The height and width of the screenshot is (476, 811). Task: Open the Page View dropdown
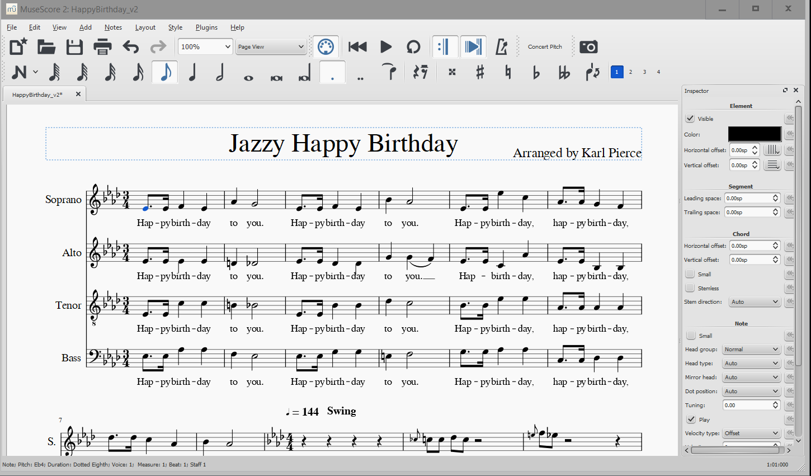(271, 46)
